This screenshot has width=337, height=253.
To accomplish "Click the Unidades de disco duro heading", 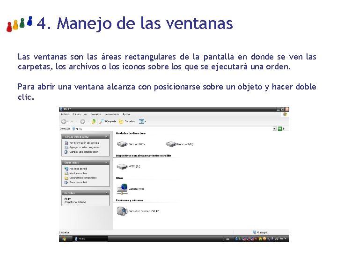I will pyautogui.click(x=131, y=134).
